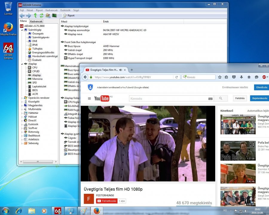Open the Windows Start button
This screenshot has height=215, width=269.
[x=5, y=211]
